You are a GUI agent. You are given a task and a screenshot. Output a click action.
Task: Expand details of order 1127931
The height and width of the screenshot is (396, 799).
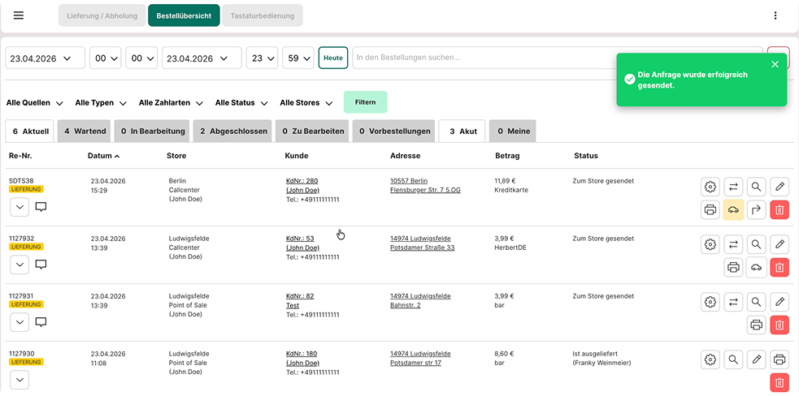tap(20, 322)
